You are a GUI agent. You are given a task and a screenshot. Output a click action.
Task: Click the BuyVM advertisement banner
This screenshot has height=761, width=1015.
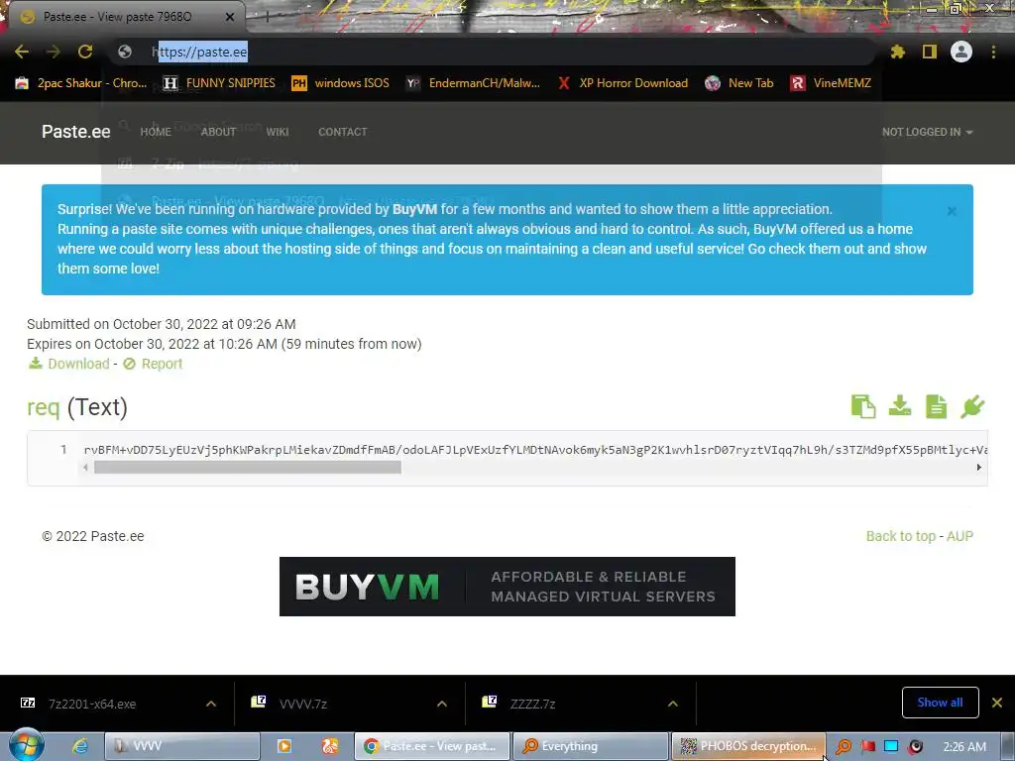[507, 587]
